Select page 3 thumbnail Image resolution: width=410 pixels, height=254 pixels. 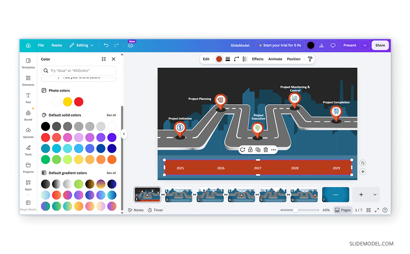tap(210, 195)
